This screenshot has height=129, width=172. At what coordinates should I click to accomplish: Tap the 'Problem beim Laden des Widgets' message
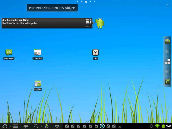(x=52, y=8)
